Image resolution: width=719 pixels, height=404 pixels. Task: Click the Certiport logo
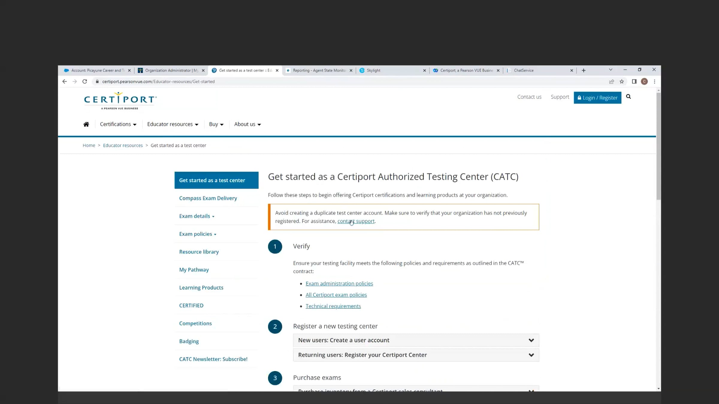pos(120,101)
